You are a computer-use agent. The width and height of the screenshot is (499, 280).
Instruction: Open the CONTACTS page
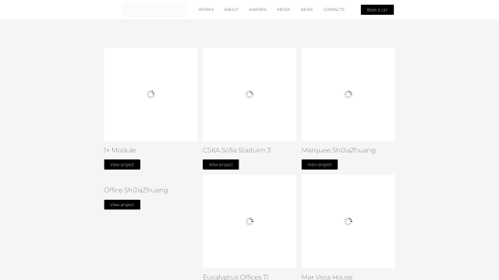click(x=334, y=9)
